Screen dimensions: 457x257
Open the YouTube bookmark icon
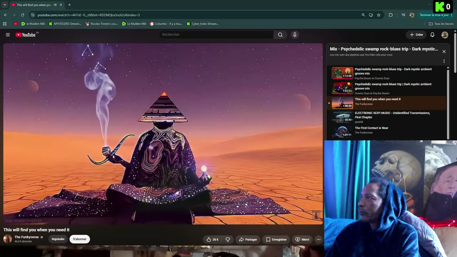(15, 24)
